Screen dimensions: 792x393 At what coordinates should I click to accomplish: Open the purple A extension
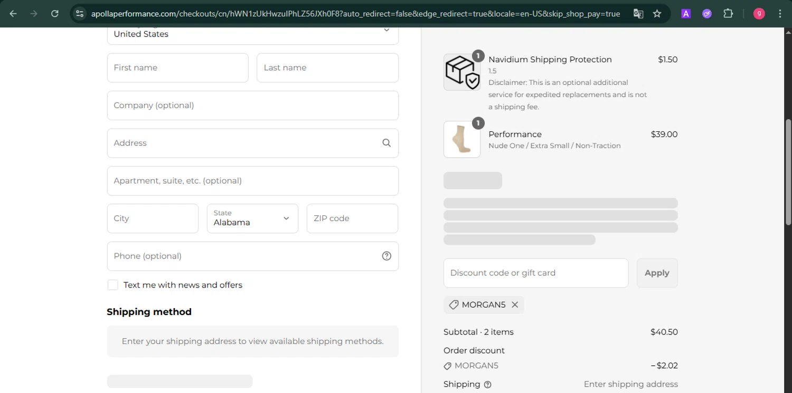point(686,14)
